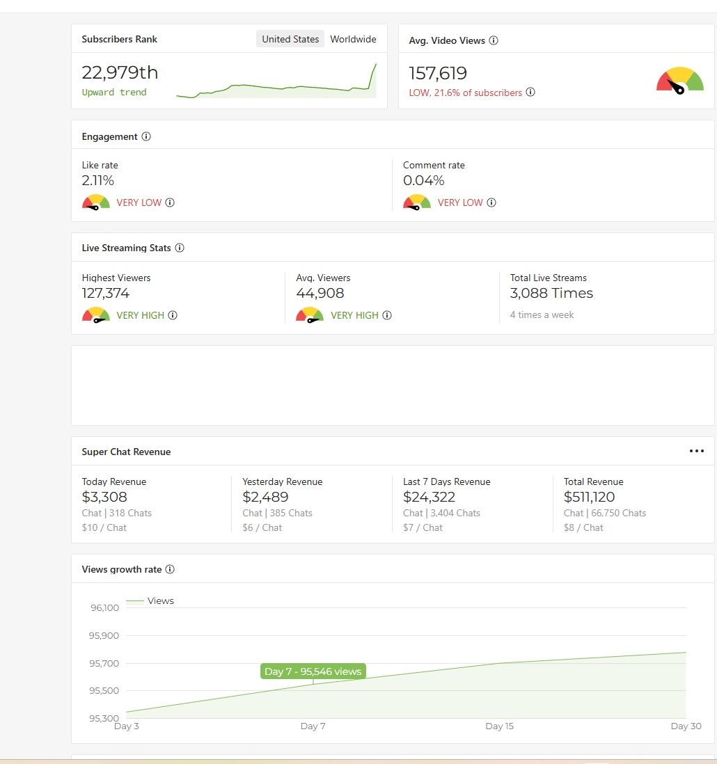717x764 pixels.
Task: Click info icon beside Highest Viewers VERY HIGH
Action: pyautogui.click(x=173, y=315)
